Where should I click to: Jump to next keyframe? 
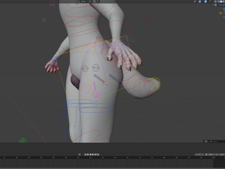click(96, 154)
